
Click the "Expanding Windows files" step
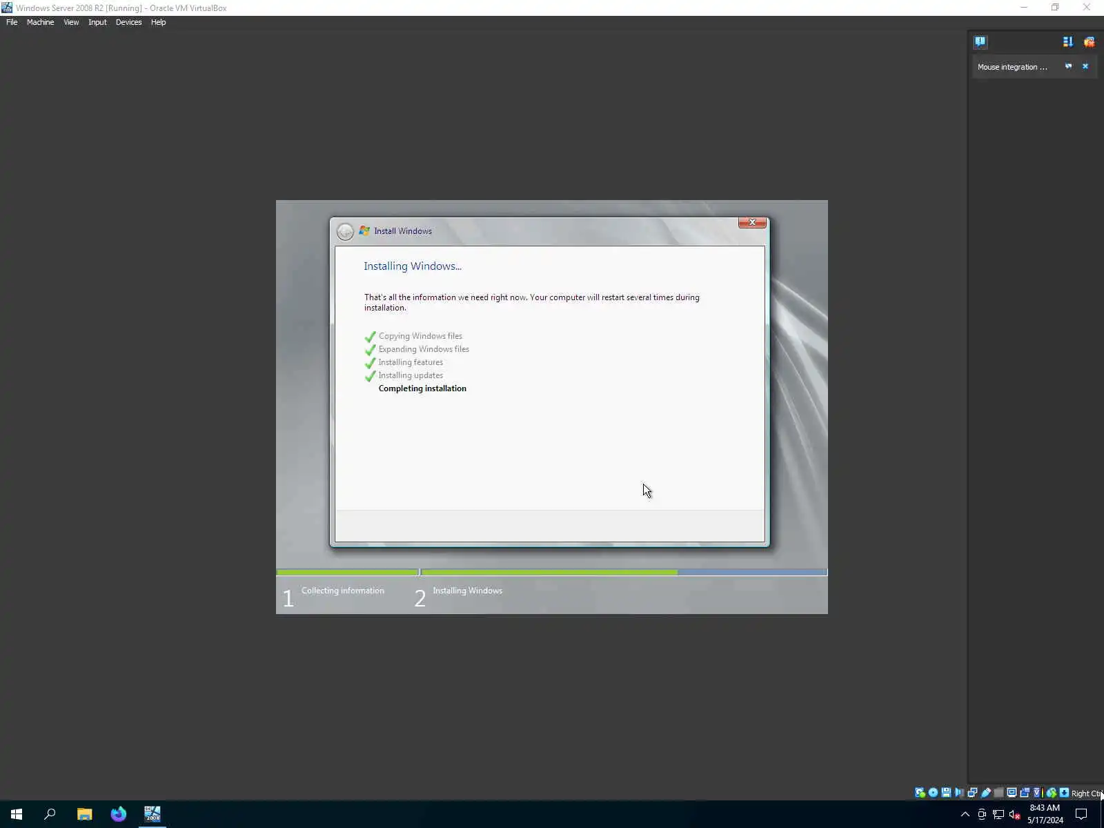click(x=424, y=349)
